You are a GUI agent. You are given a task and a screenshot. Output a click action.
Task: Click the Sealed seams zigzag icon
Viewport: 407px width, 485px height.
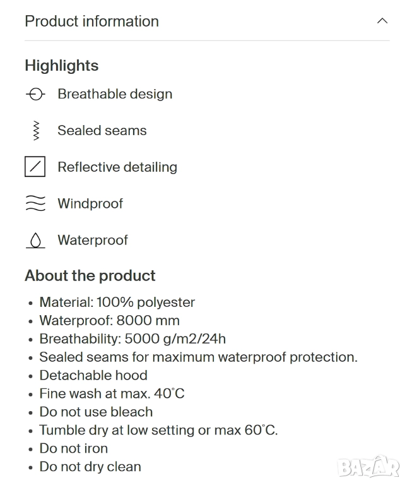pyautogui.click(x=35, y=131)
